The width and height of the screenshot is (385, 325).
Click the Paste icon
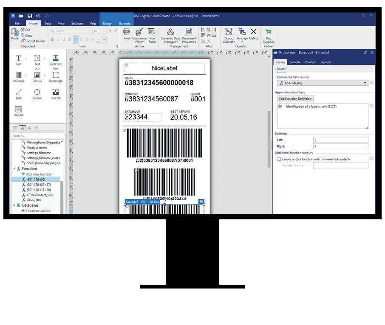point(15,34)
